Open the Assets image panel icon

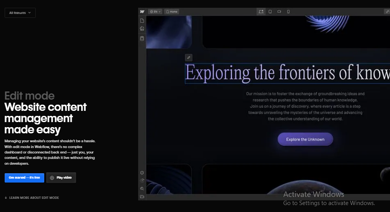pyautogui.click(x=142, y=29)
